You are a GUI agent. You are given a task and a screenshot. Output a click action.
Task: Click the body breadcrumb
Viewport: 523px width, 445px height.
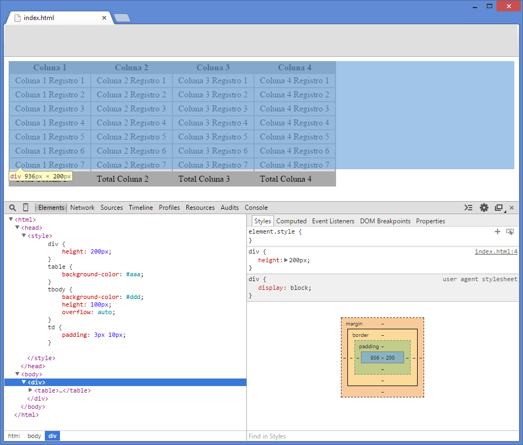pyautogui.click(x=34, y=436)
